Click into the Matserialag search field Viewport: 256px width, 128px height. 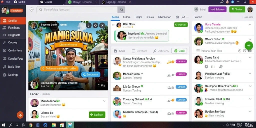pos(77,10)
